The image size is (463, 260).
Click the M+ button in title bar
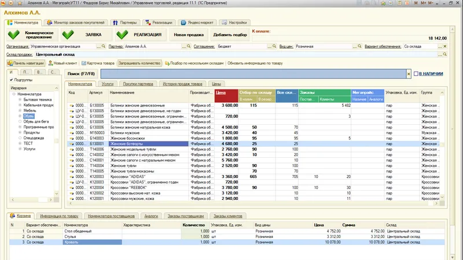(x=423, y=3)
